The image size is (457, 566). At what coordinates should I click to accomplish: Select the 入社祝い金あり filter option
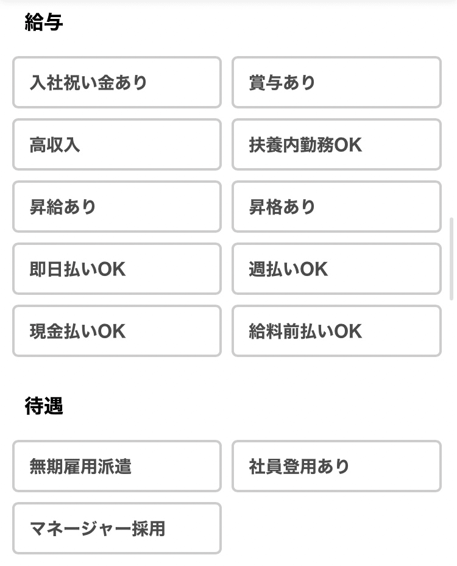tap(116, 82)
